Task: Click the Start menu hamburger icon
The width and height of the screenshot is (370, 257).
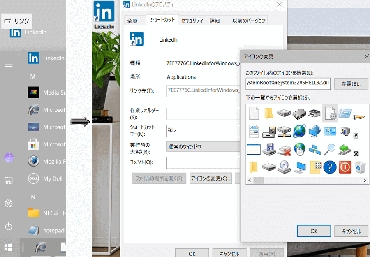Action: click(9, 65)
